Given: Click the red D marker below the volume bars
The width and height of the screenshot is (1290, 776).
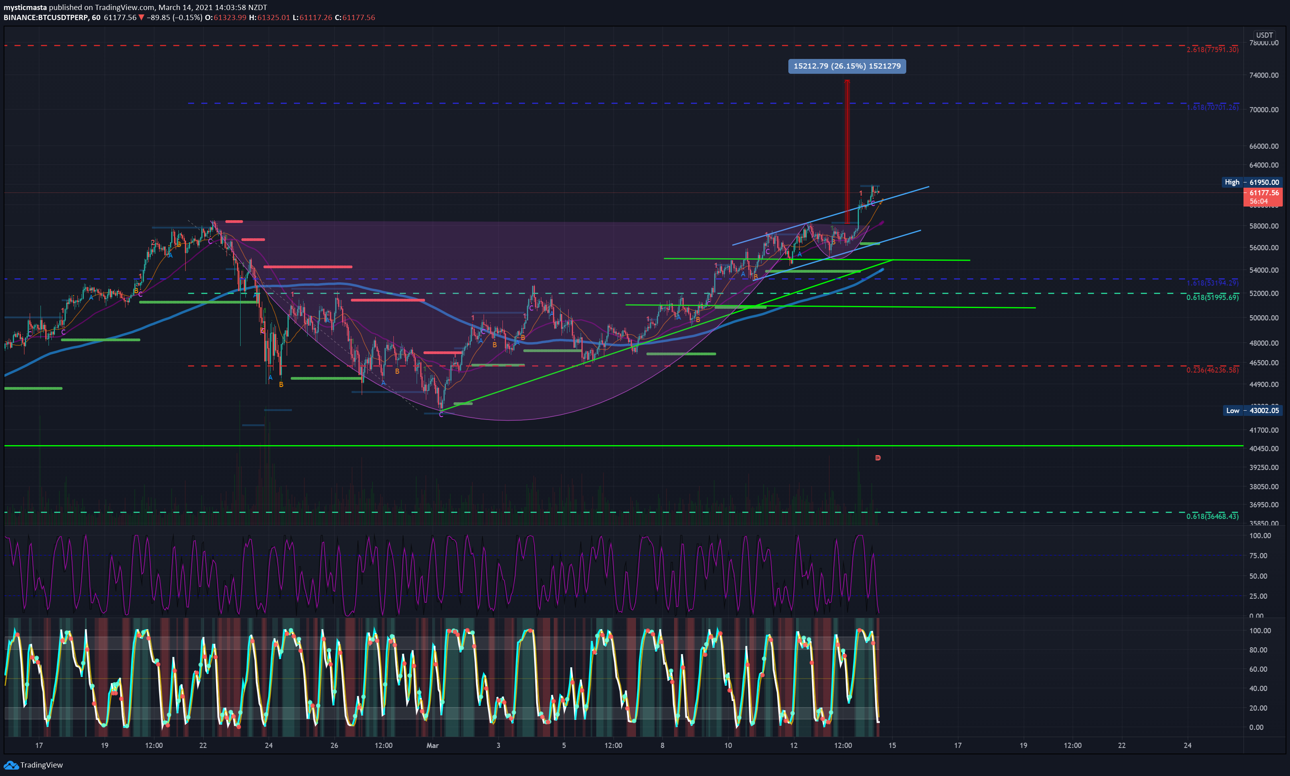Looking at the screenshot, I should click(878, 458).
